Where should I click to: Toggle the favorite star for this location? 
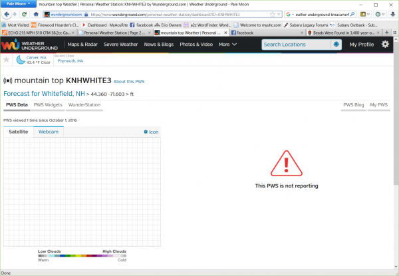click(7, 60)
